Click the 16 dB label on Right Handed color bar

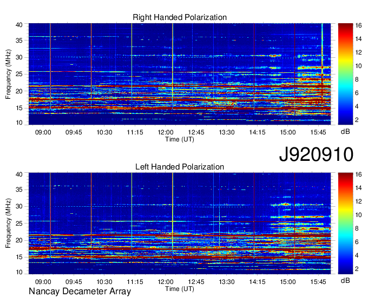(358, 25)
